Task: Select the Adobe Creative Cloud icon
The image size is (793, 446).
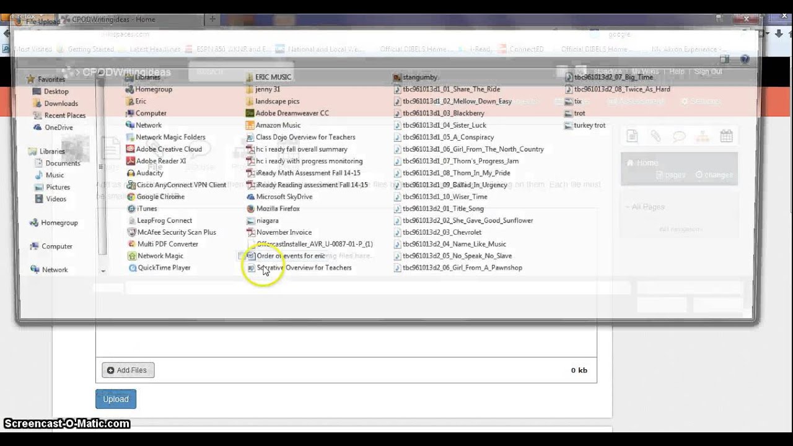Action: point(164,149)
